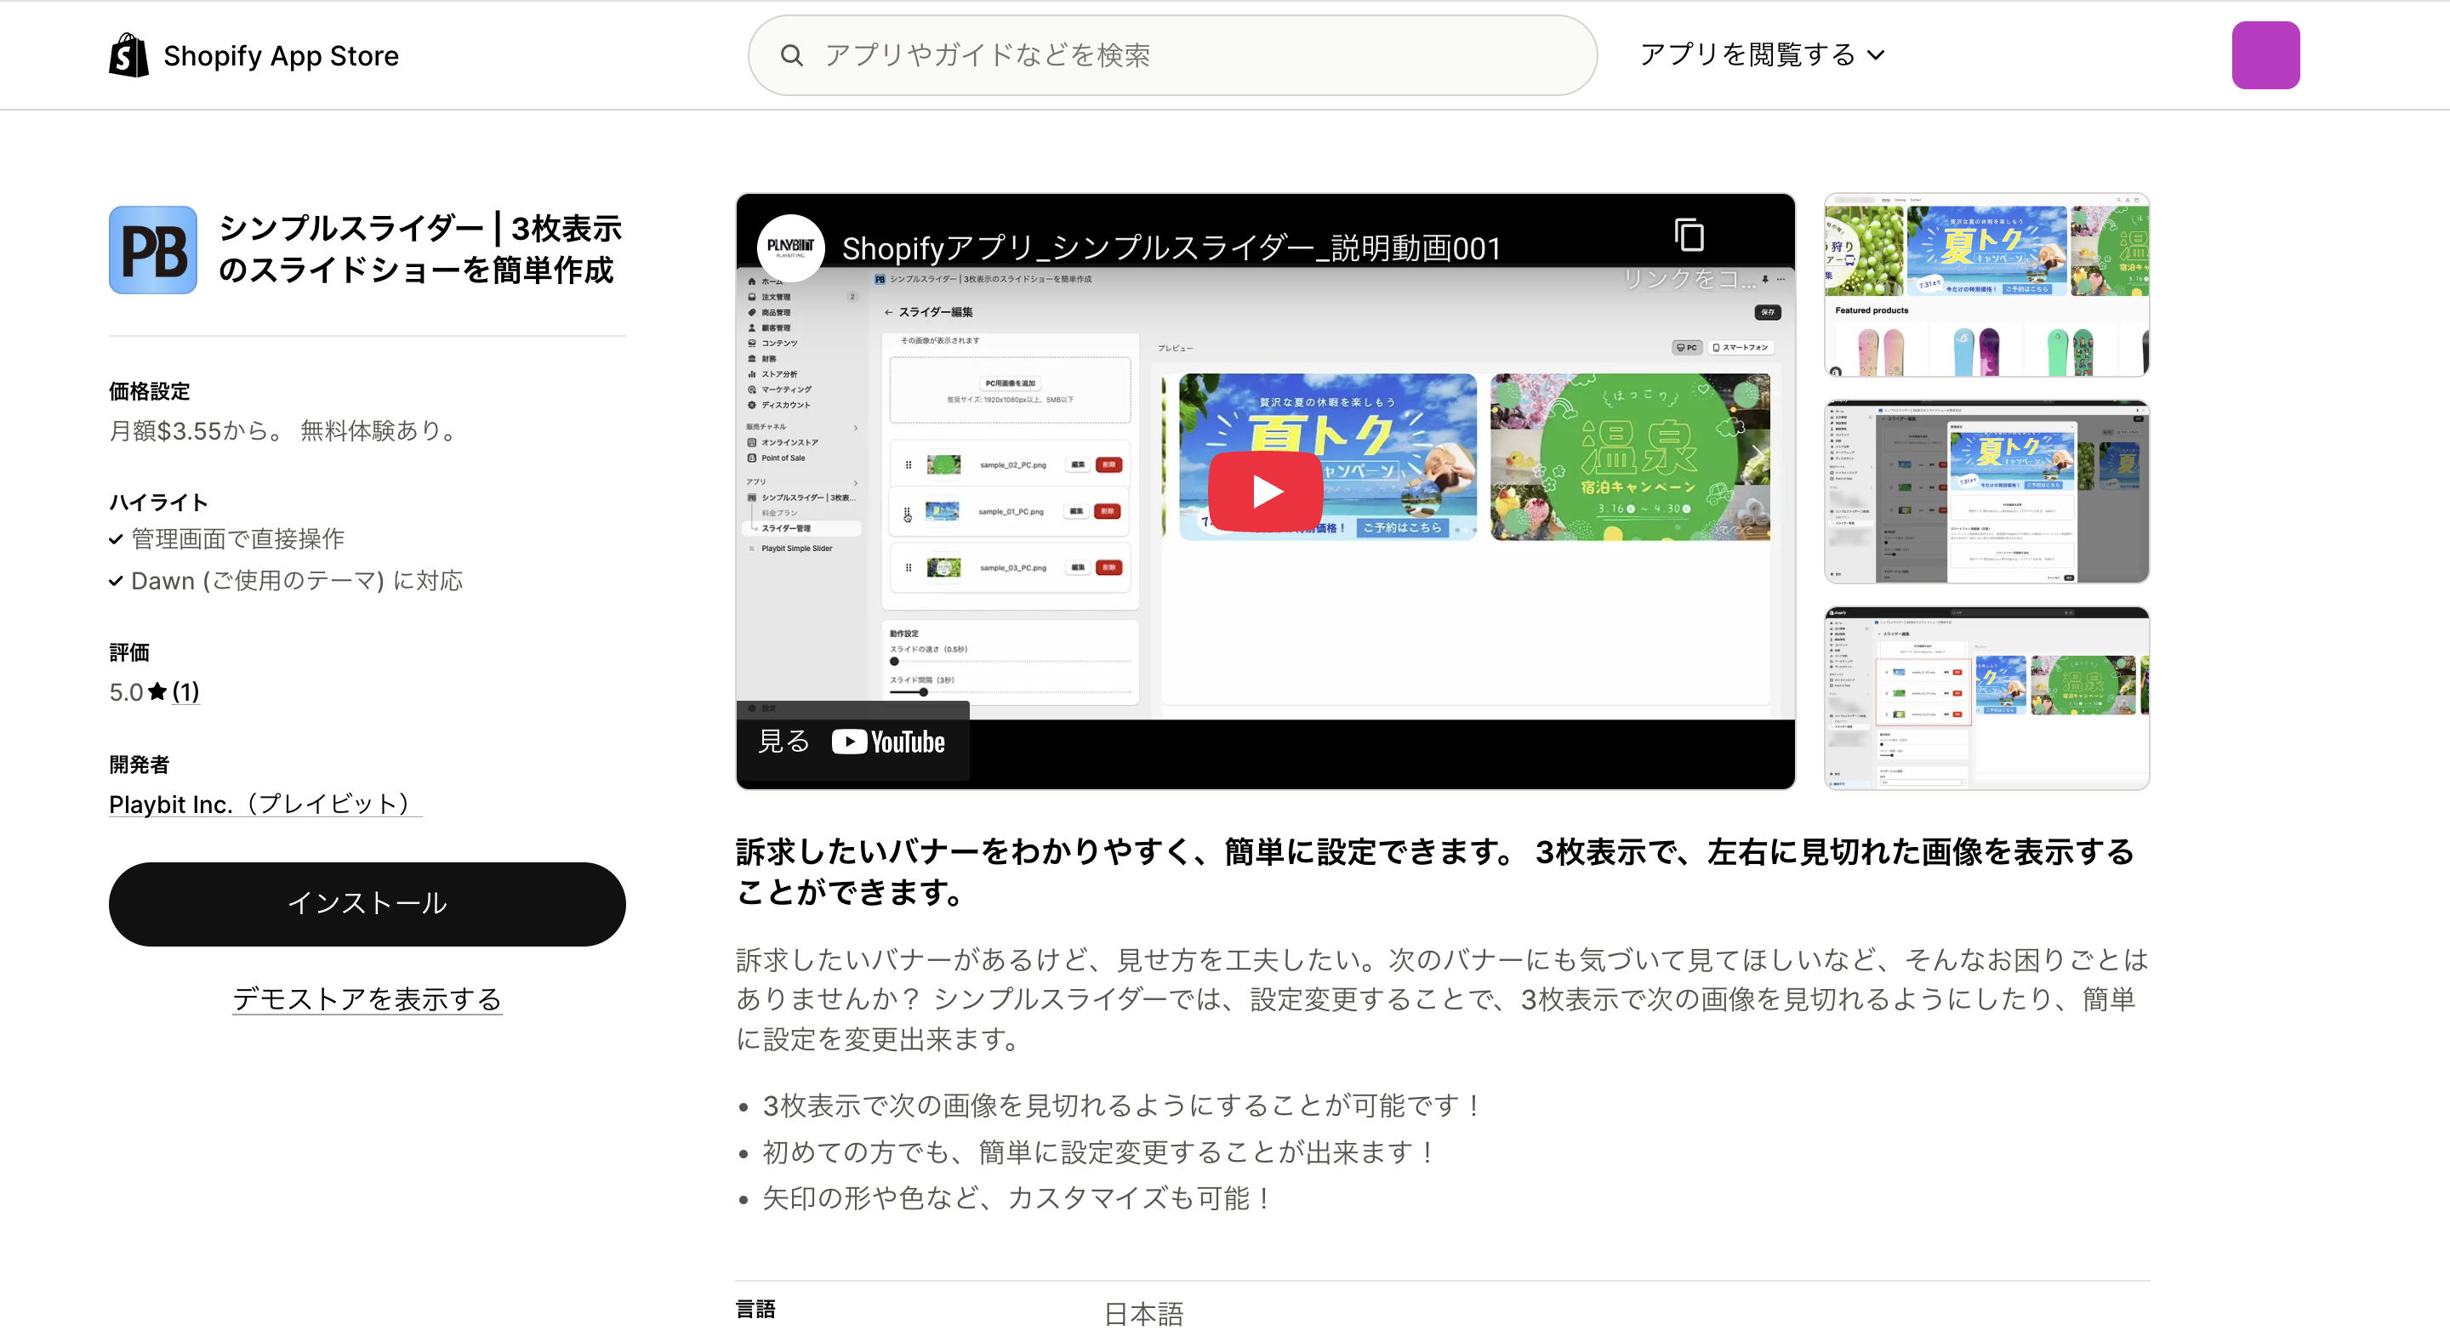Click the Playbit channel avatar on video
2450x1342 pixels.
tap(790, 247)
